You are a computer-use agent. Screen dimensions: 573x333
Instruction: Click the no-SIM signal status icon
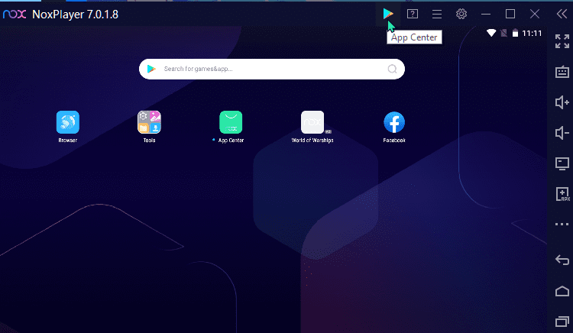(503, 34)
